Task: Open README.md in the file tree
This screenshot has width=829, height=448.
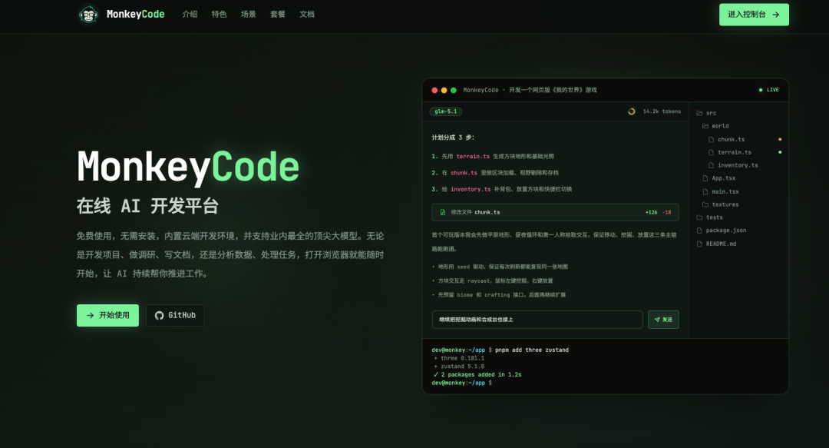Action: 716,244
